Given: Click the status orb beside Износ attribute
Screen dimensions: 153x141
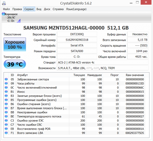Looking at the screenshot, I should (x=6, y=92).
